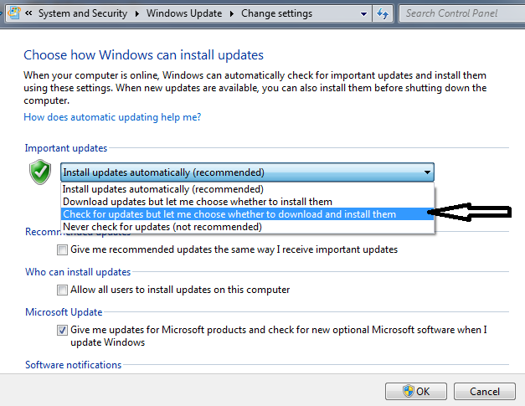Click the double chevron in the breadcrumb
This screenshot has height=406, width=525.
click(28, 13)
